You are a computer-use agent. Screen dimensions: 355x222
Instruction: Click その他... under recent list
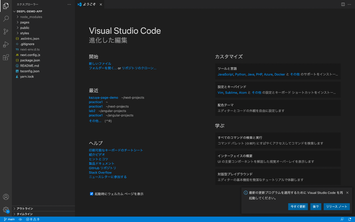pos(95,121)
